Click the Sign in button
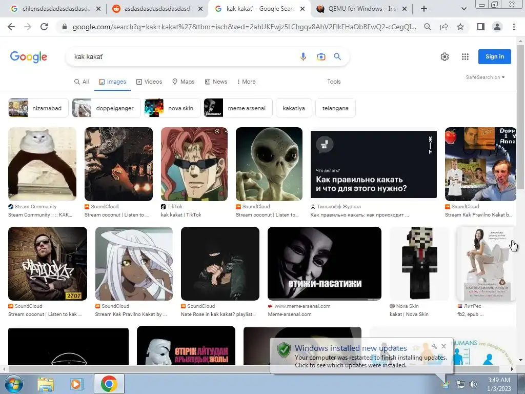 [x=495, y=56]
